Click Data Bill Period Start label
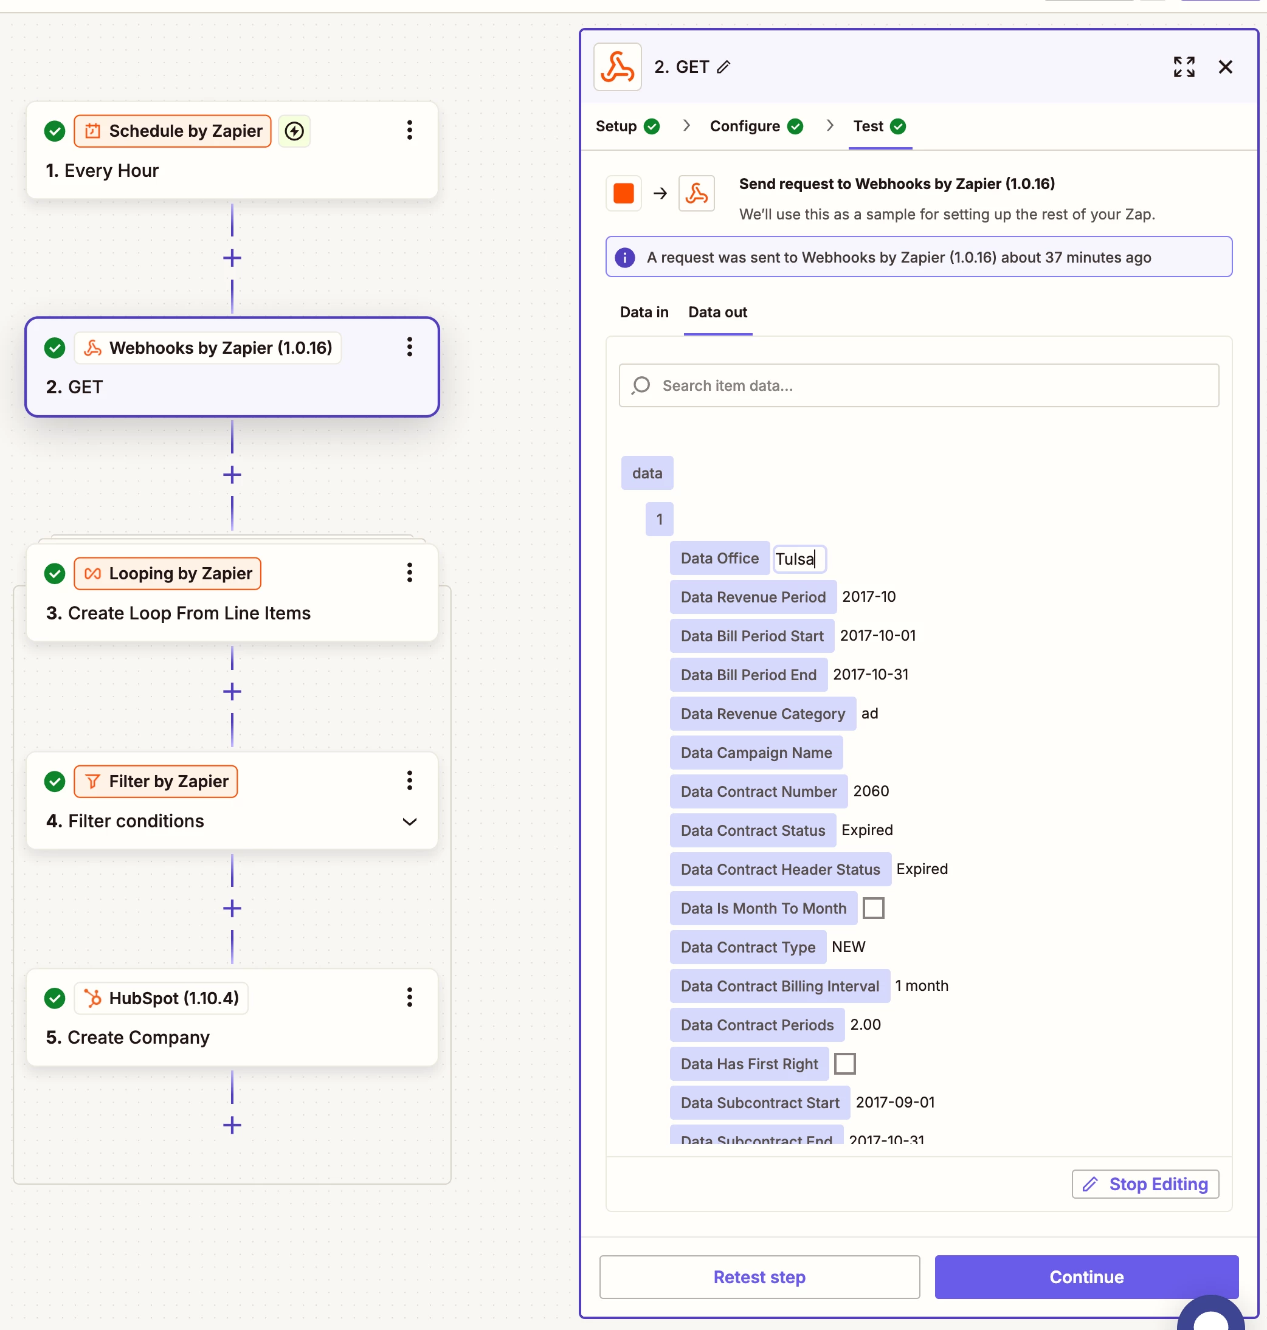Viewport: 1267px width, 1330px height. coord(751,636)
